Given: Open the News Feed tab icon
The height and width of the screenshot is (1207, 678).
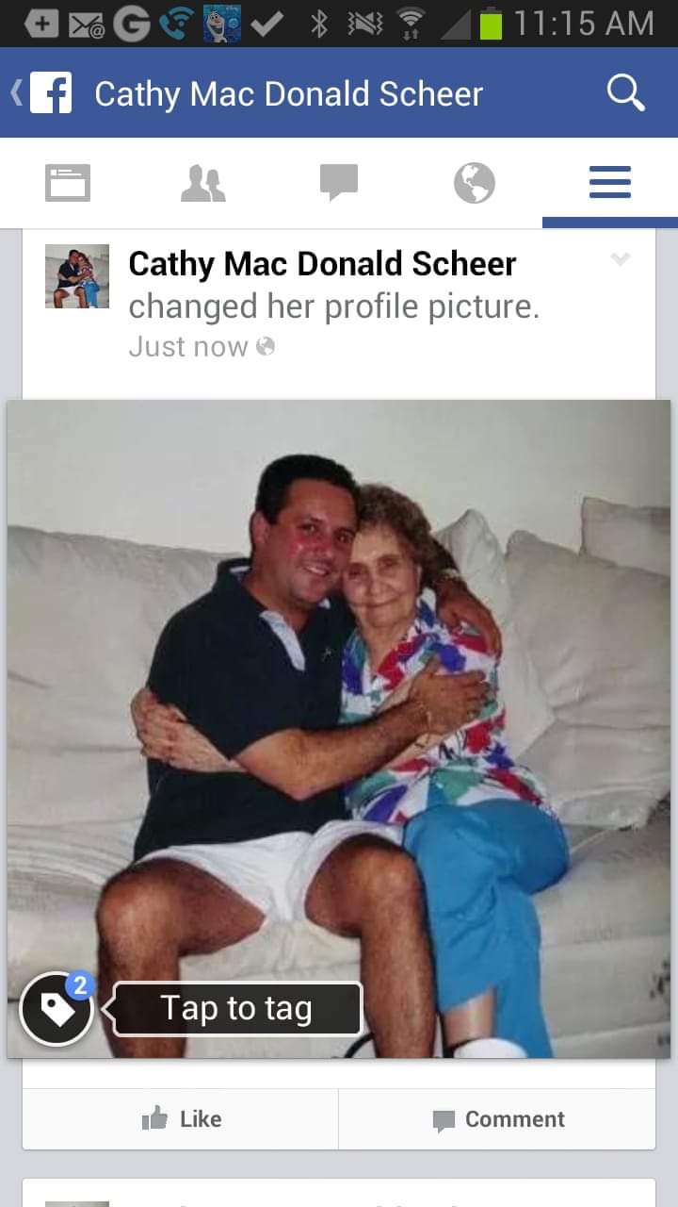Looking at the screenshot, I should tap(68, 183).
